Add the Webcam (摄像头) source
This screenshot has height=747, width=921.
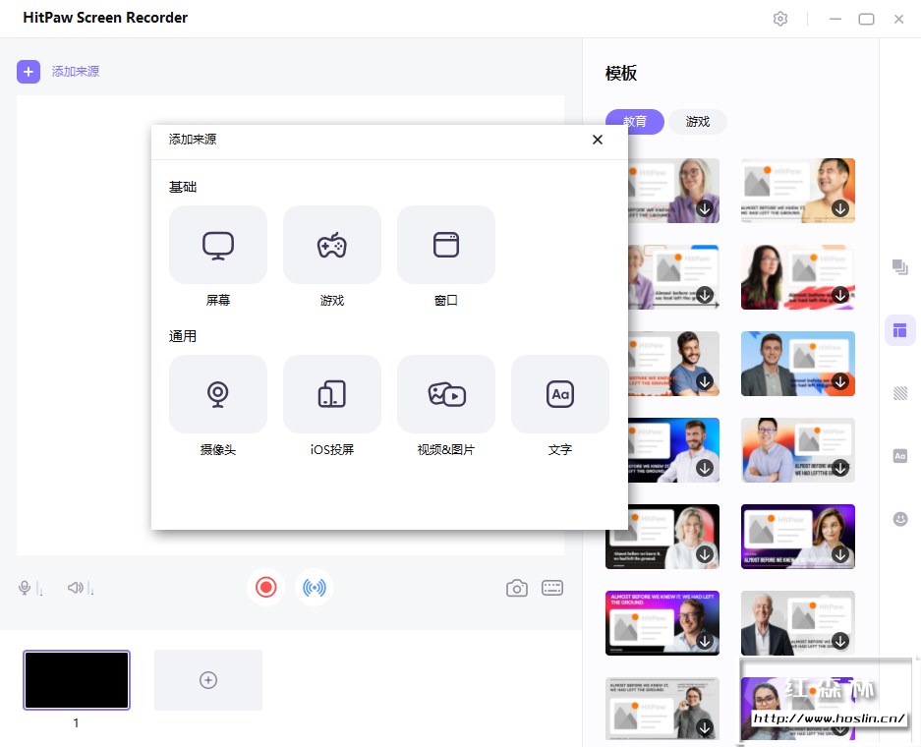[218, 394]
